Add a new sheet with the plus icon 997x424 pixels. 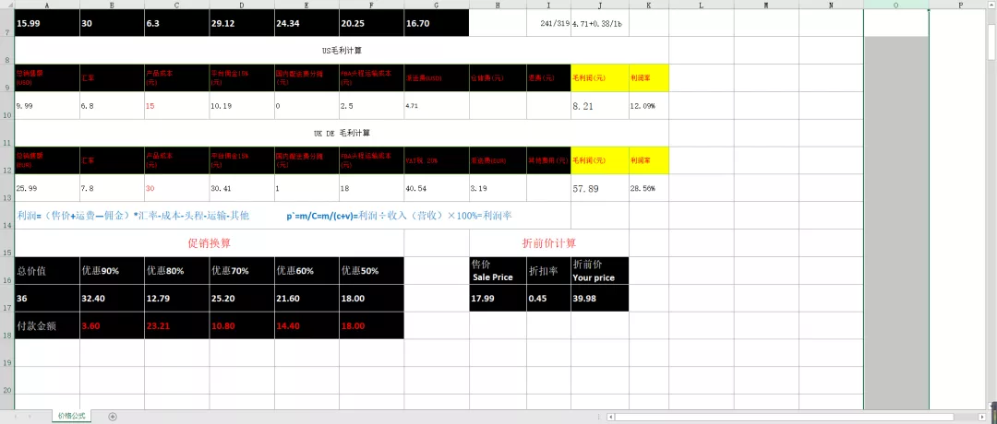tap(113, 417)
